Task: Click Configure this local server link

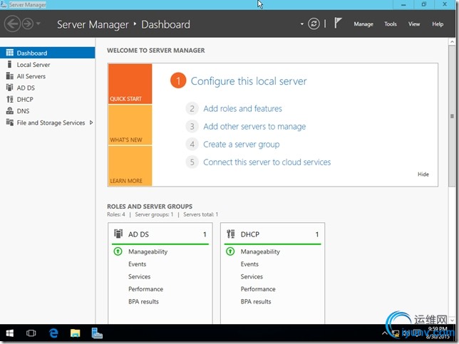Action: coord(249,81)
